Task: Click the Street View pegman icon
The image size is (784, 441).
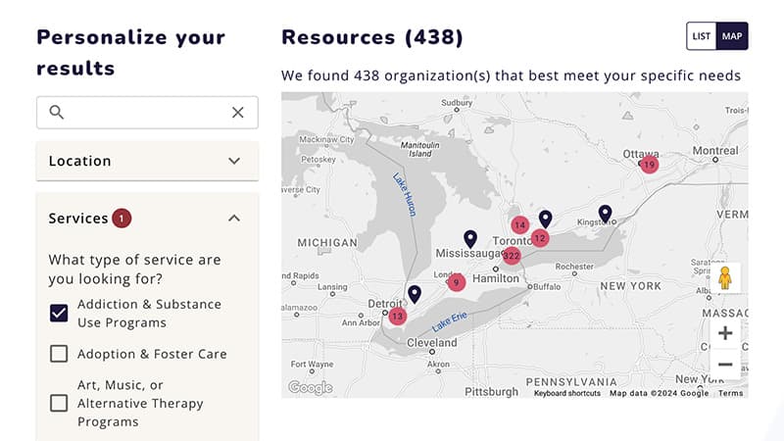Action: click(725, 278)
